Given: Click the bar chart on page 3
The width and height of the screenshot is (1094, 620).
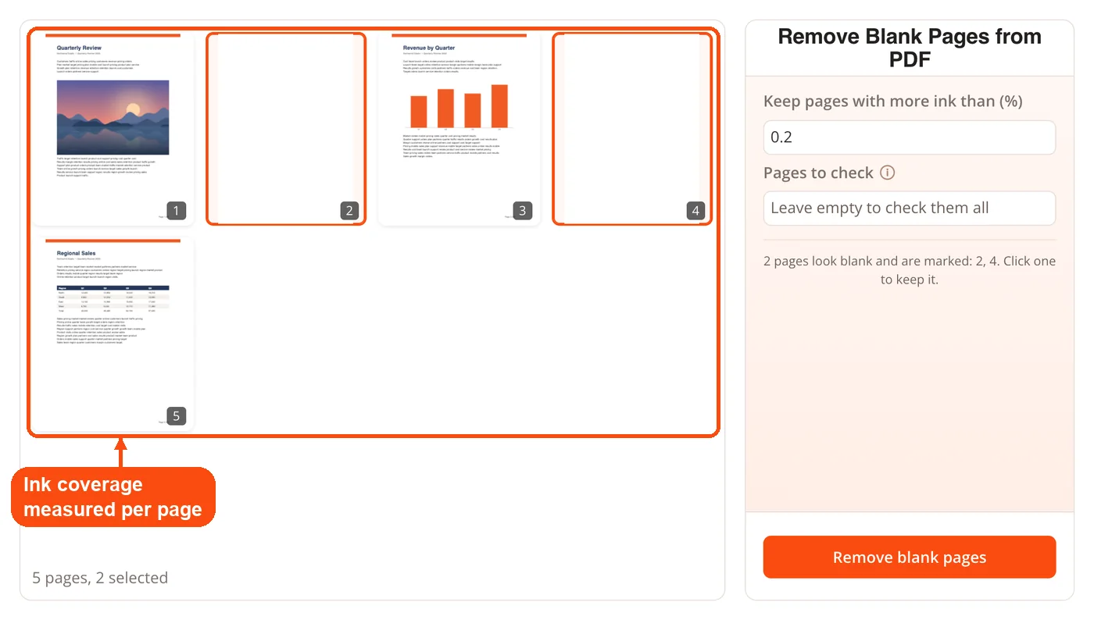Looking at the screenshot, I should pos(459,106).
